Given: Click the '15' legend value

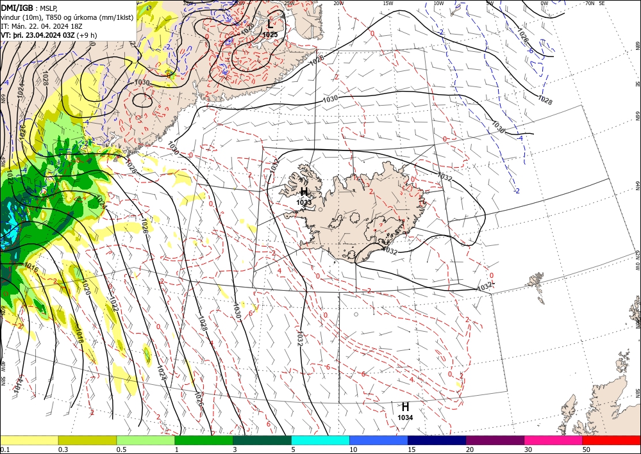Looking at the screenshot, I should (x=412, y=450).
